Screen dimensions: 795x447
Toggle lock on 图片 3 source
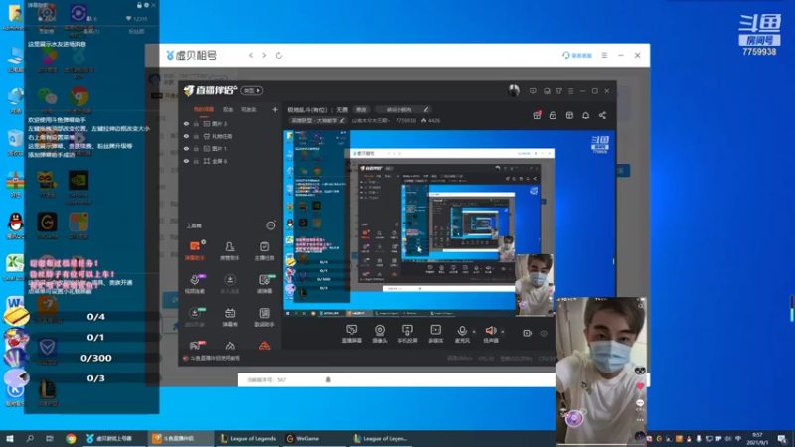coord(196,123)
